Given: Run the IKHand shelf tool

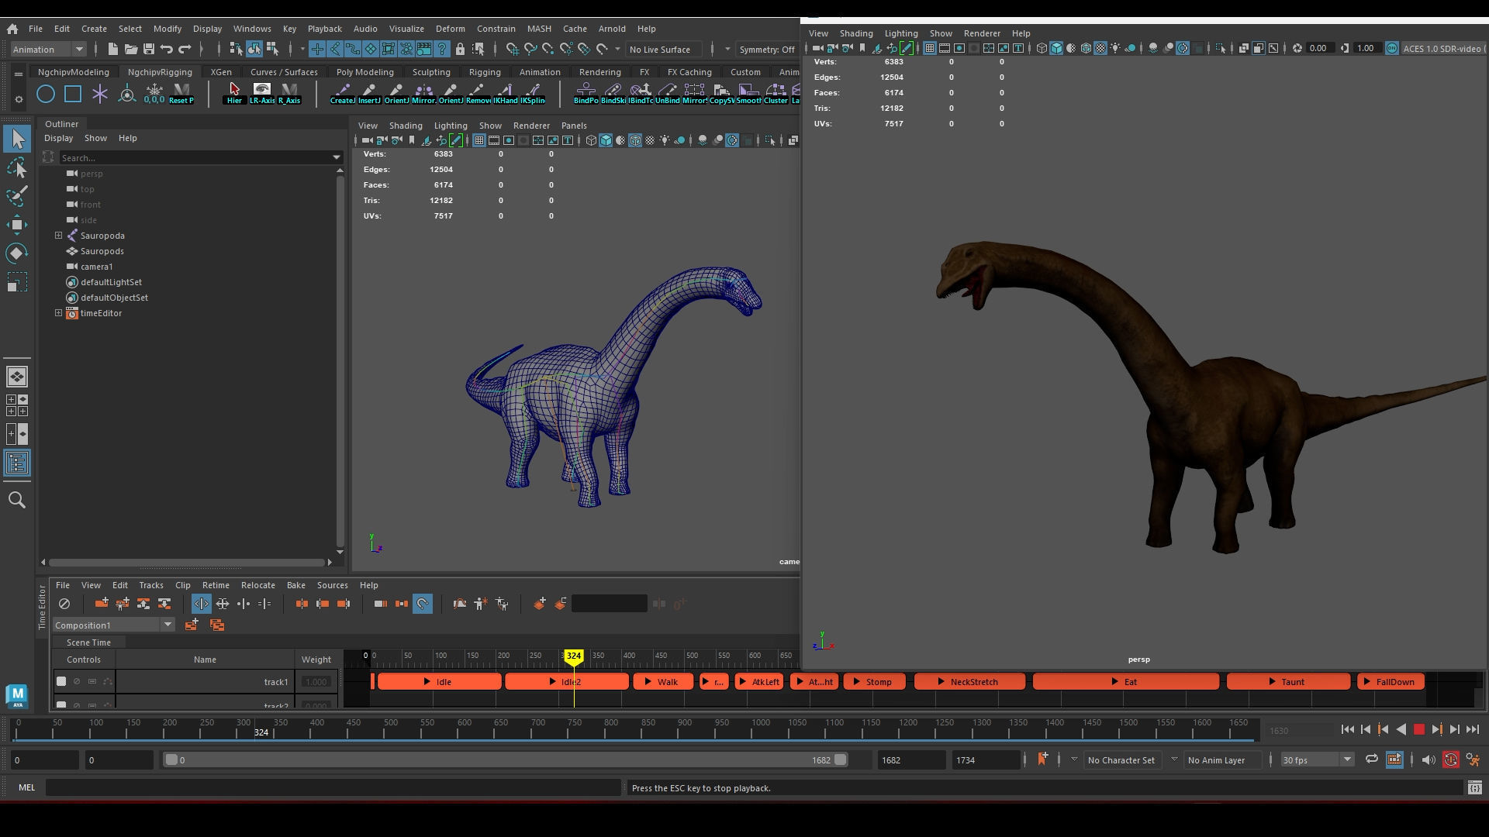Looking at the screenshot, I should 505,94.
